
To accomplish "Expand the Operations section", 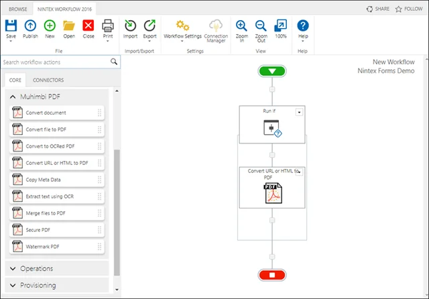I will point(13,269).
